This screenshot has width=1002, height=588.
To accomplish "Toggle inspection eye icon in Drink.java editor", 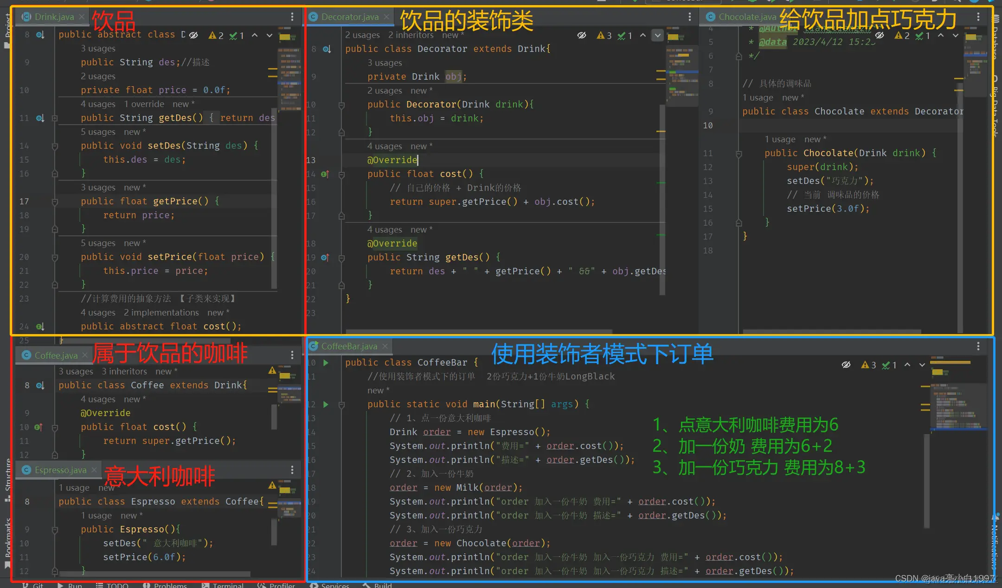I will pos(193,35).
